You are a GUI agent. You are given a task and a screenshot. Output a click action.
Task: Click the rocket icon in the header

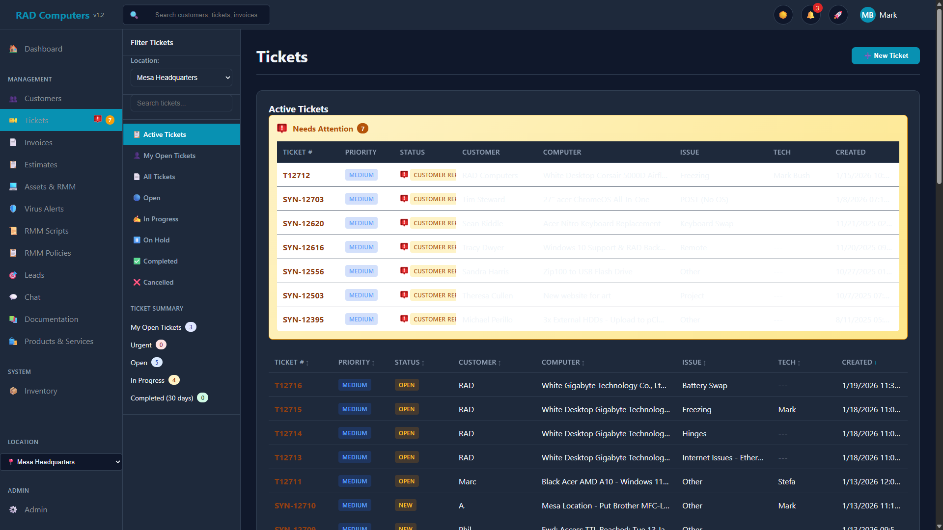tap(838, 15)
